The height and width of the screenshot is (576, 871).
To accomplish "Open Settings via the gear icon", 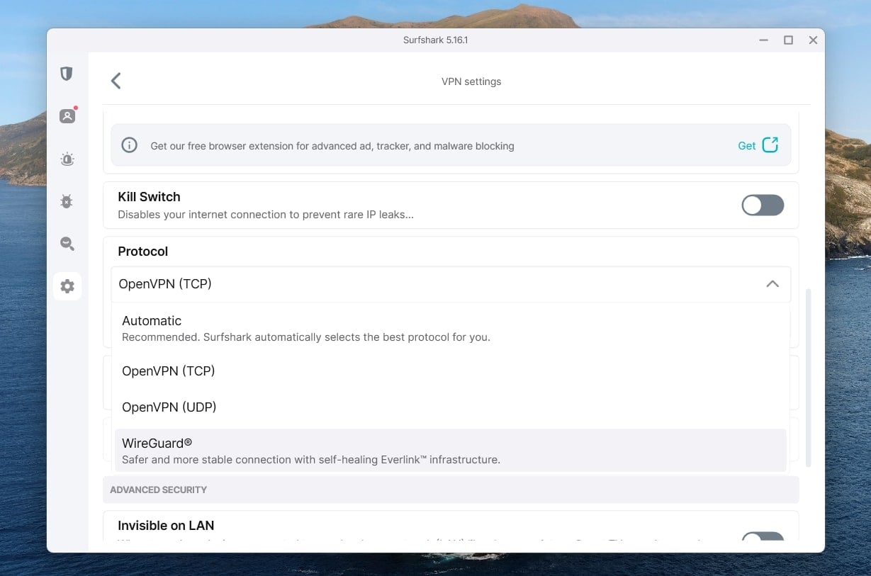I will click(x=67, y=286).
